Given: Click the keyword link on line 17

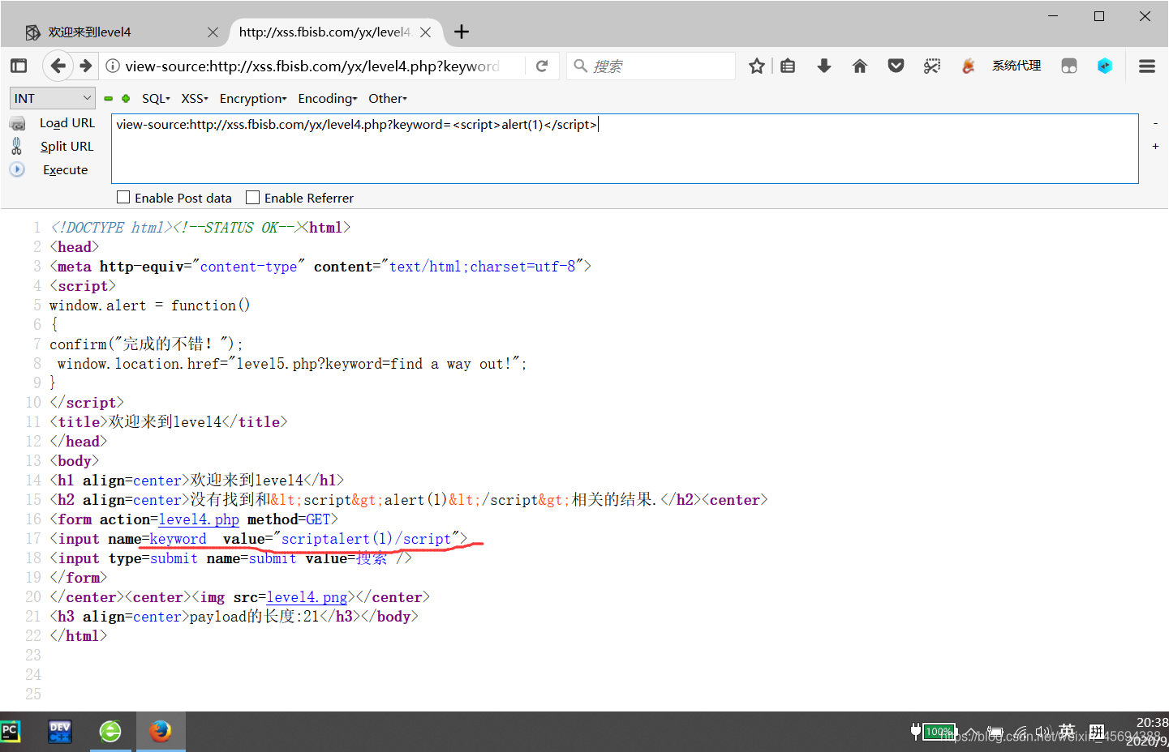Looking at the screenshot, I should [178, 539].
